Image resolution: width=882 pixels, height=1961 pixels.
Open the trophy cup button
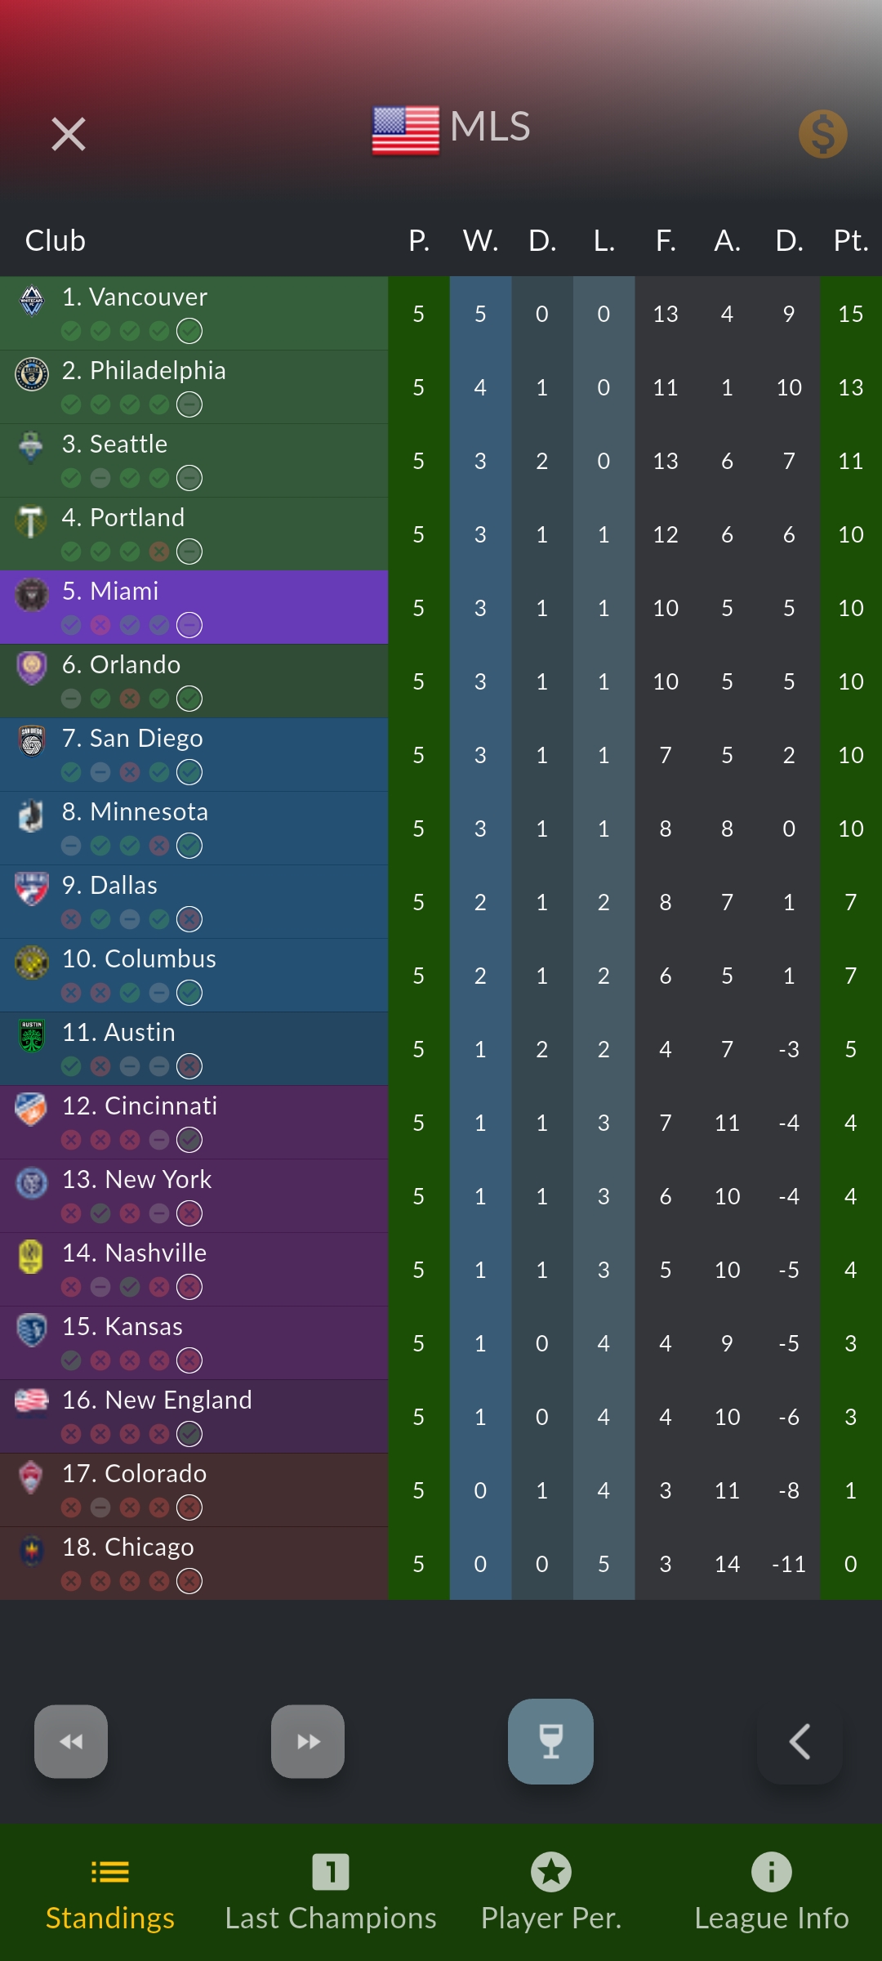pos(550,1741)
